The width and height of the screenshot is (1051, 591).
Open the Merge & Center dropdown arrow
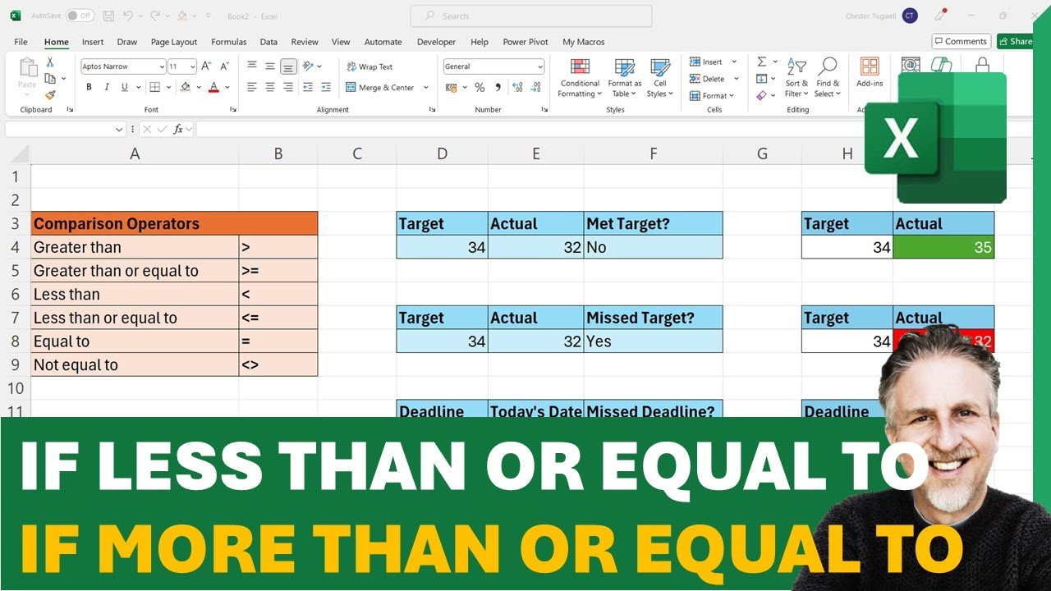(425, 87)
